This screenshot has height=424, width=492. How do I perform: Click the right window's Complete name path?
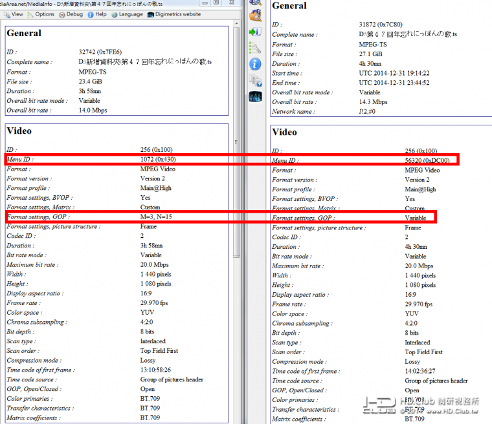click(408, 34)
